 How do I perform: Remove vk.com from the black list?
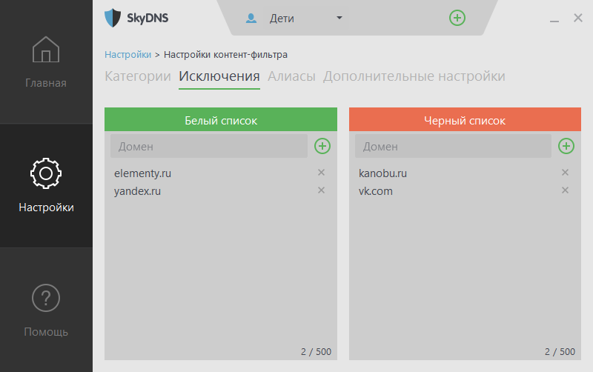coord(565,190)
